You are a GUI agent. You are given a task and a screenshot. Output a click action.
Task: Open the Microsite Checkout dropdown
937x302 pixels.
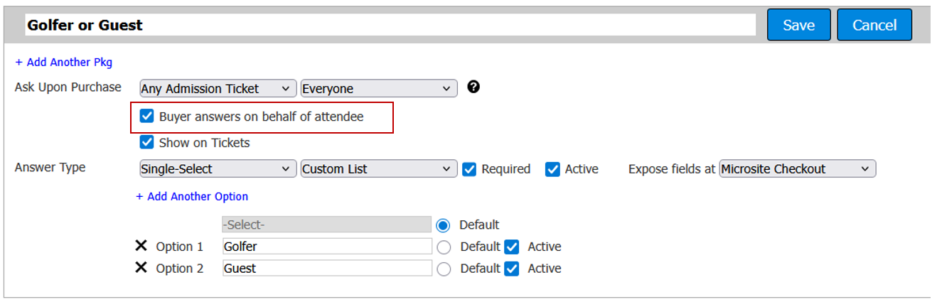797,169
